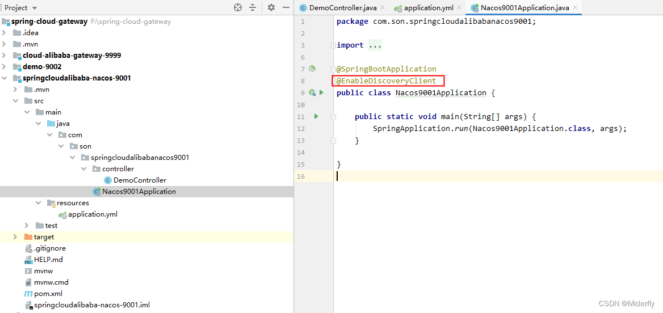Select springcloudalibaba-nacos-9001.iml file

(x=92, y=305)
